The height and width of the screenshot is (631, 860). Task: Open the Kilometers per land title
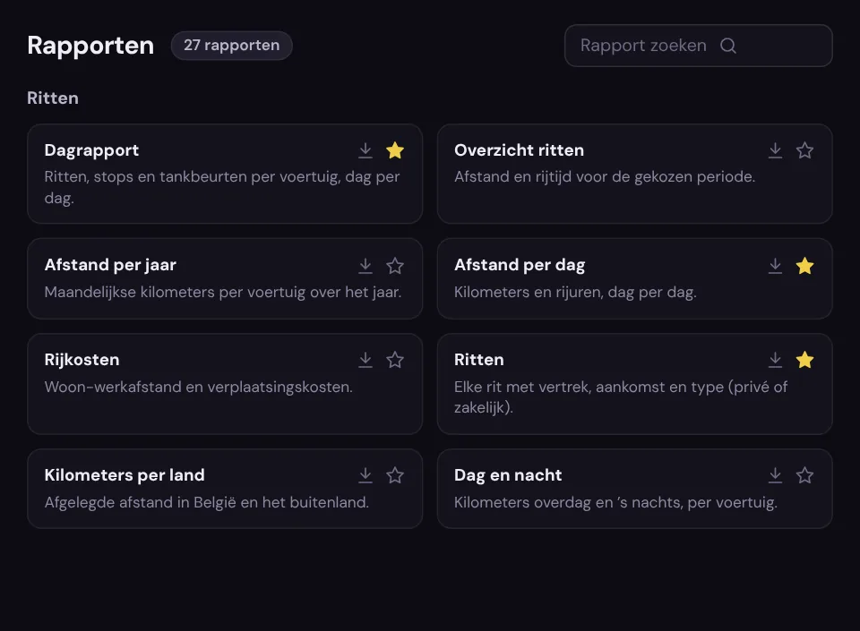point(125,475)
